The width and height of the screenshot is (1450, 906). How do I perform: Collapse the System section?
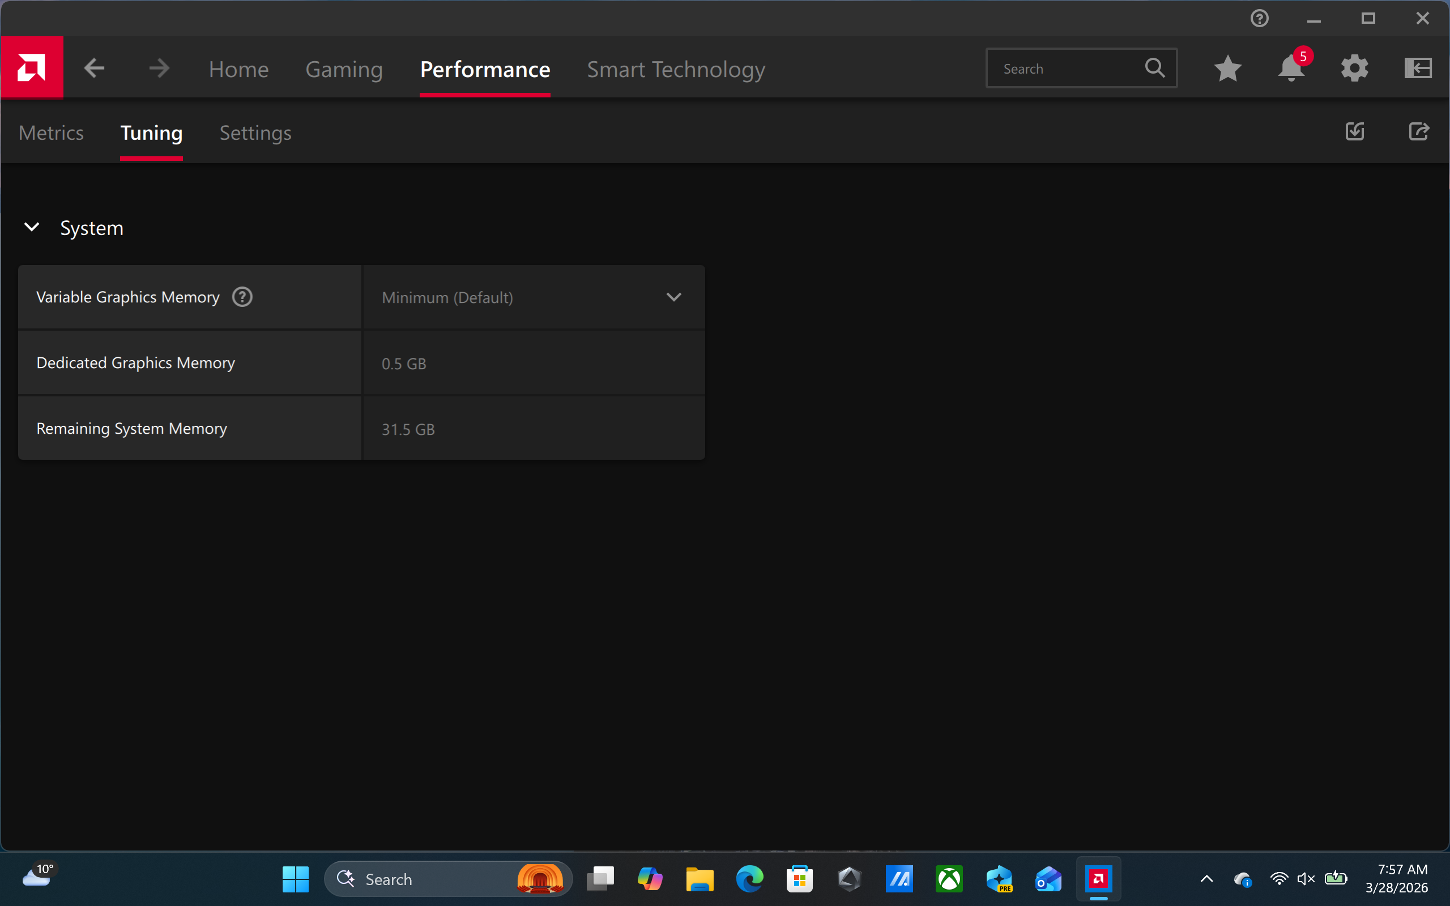coord(32,227)
